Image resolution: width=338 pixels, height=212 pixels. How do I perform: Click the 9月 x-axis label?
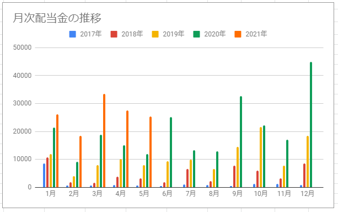237,194
